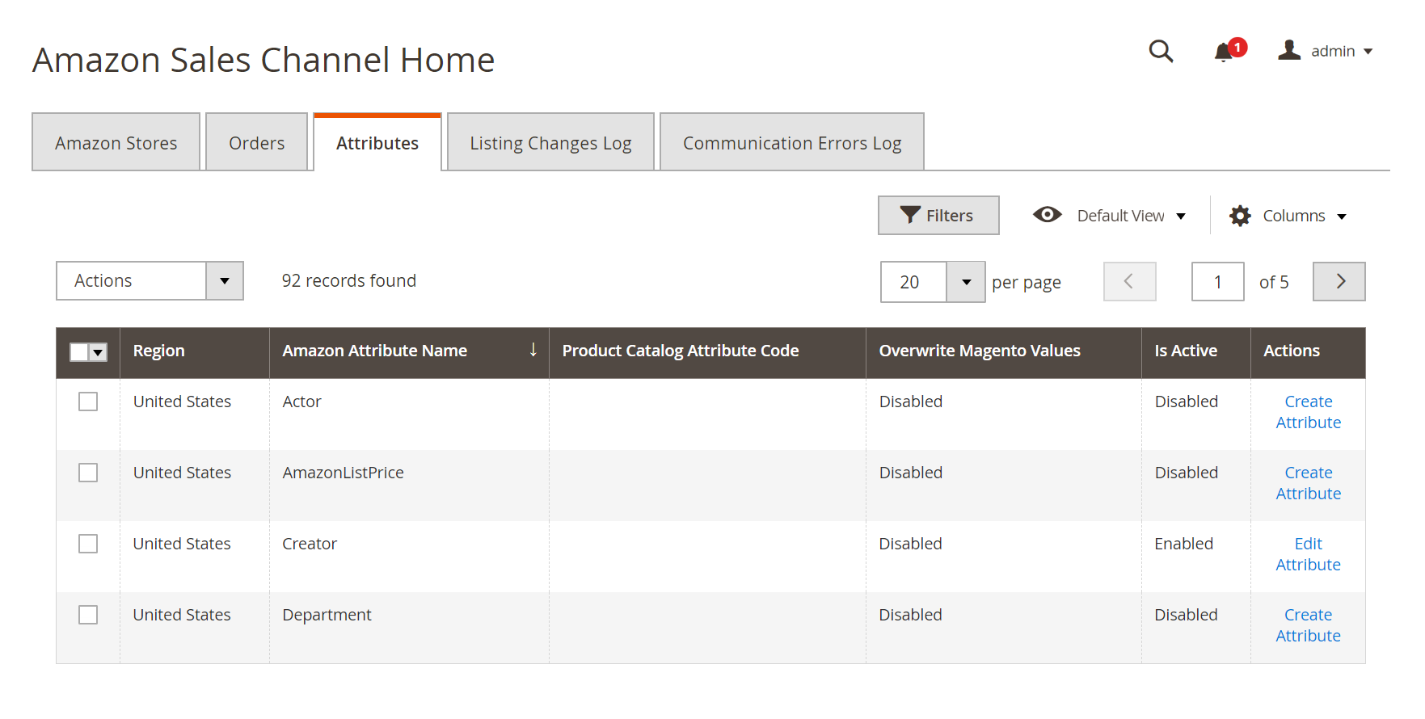The height and width of the screenshot is (719, 1425).
Task: Select the AmazonListPrice row checkbox
Action: pyautogui.click(x=88, y=473)
